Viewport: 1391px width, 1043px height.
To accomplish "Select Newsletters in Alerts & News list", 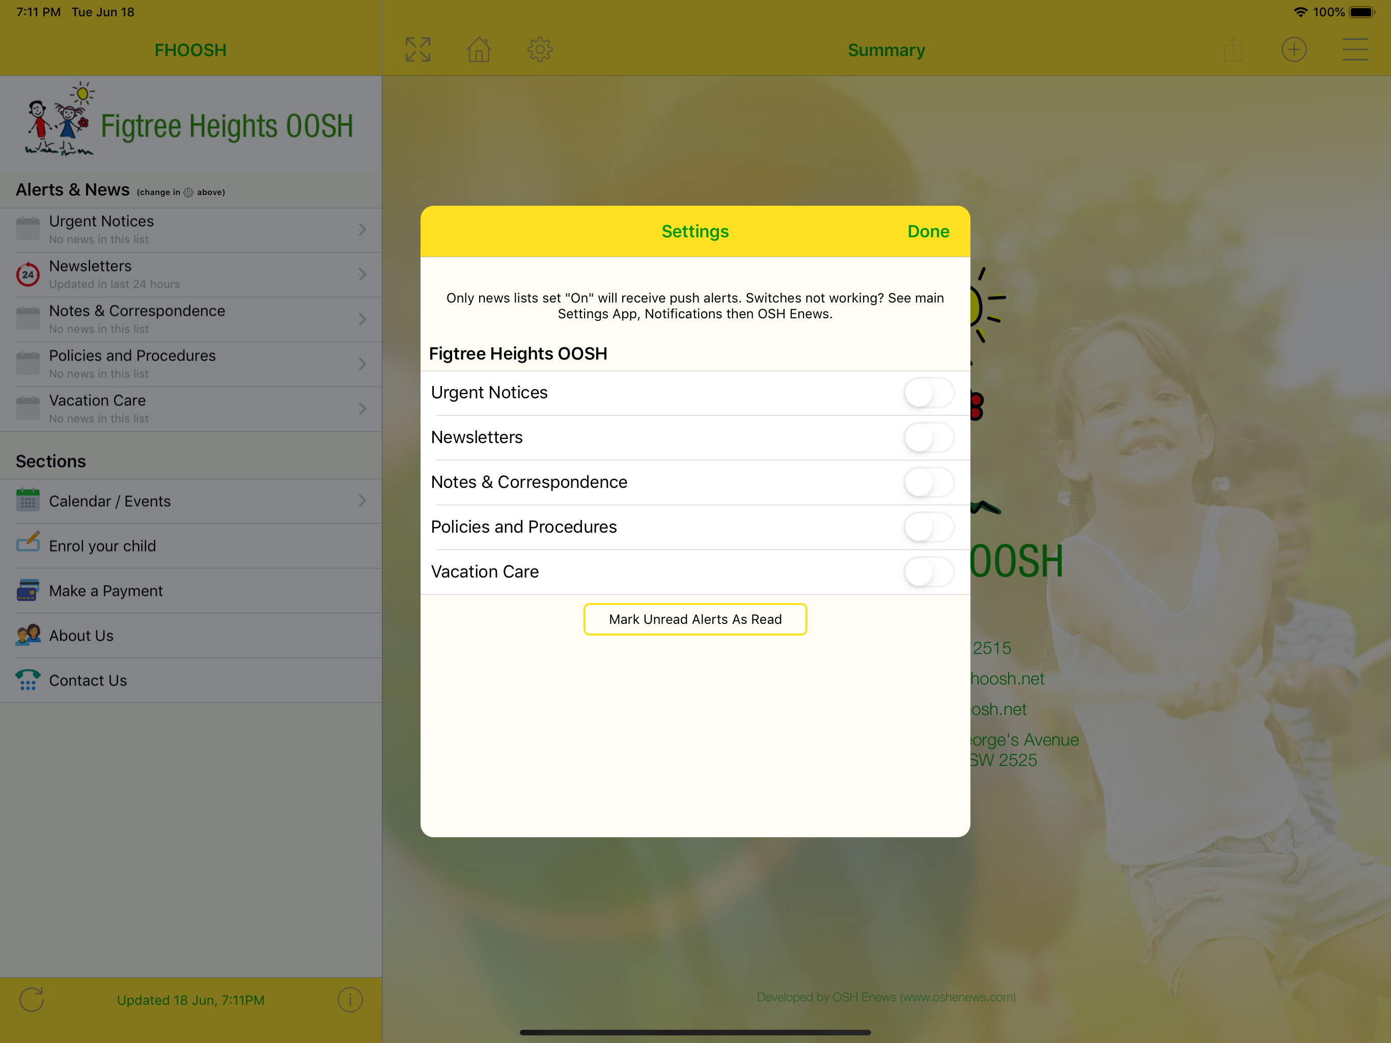I will click(x=190, y=275).
